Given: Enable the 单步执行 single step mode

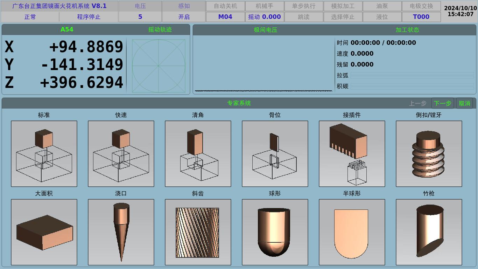Looking at the screenshot, I should tap(304, 6).
